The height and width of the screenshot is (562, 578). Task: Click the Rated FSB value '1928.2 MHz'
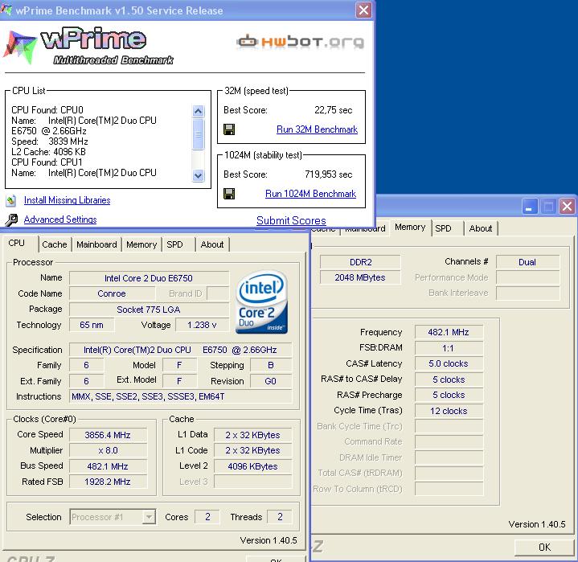click(x=108, y=482)
